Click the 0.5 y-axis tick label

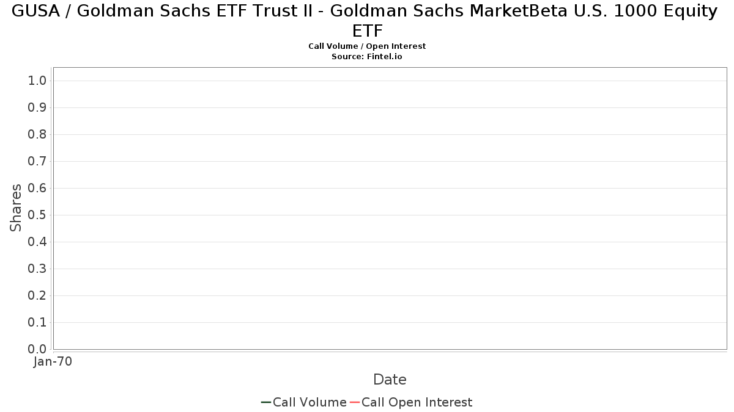pyautogui.click(x=37, y=215)
